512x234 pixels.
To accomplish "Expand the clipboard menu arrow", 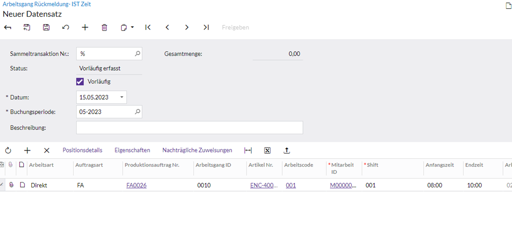I will 132,27.
